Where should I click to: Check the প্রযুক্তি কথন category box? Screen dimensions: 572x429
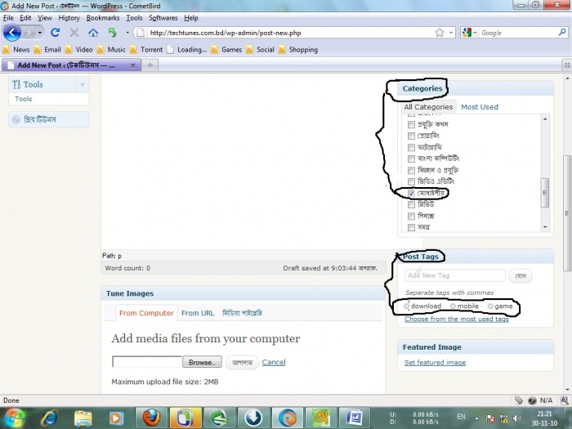pos(411,125)
